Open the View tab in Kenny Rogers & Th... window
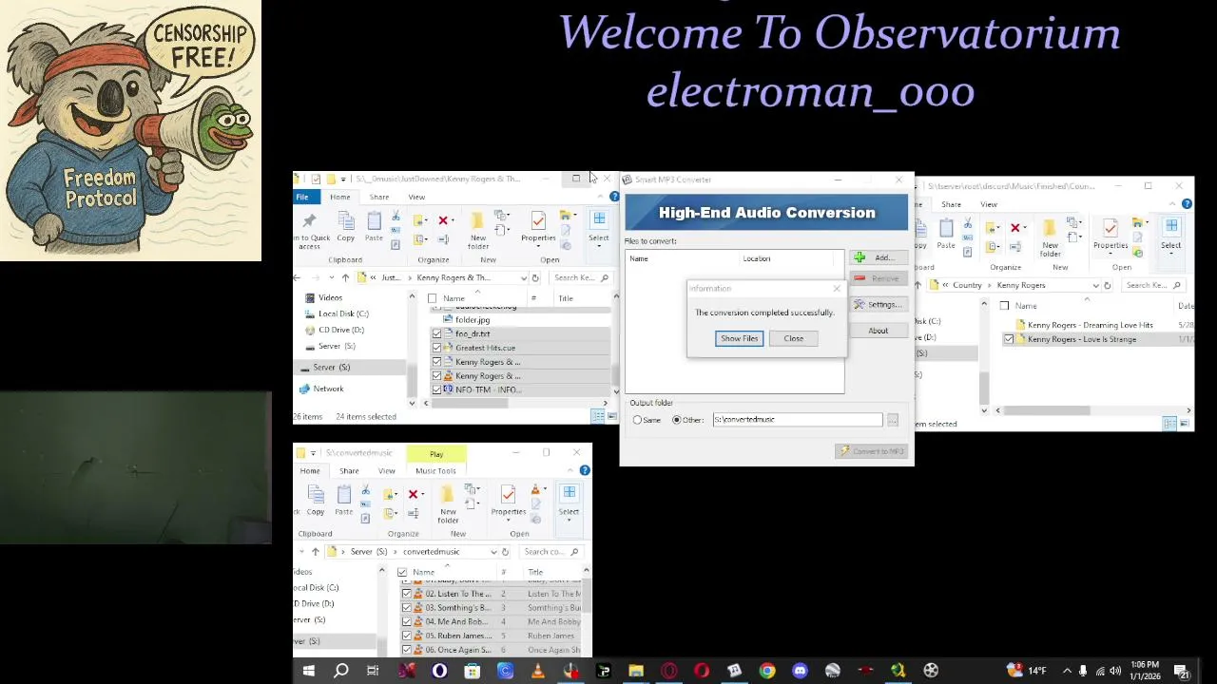Image resolution: width=1217 pixels, height=684 pixels. click(416, 197)
